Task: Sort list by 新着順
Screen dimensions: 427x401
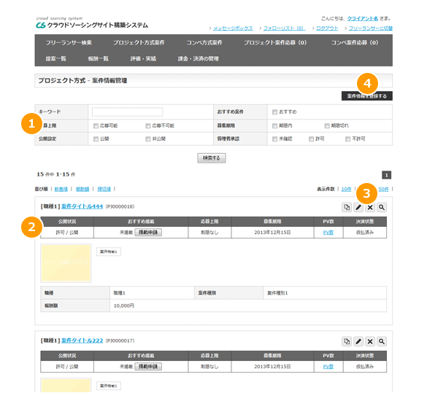Action: click(x=61, y=189)
